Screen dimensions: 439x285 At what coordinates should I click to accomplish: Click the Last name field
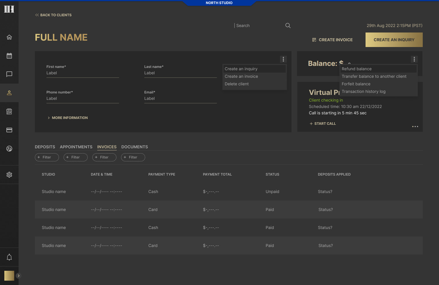(x=181, y=73)
